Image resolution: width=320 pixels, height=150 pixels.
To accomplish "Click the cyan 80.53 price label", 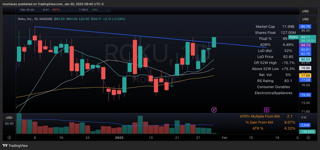I will click(x=305, y=59).
